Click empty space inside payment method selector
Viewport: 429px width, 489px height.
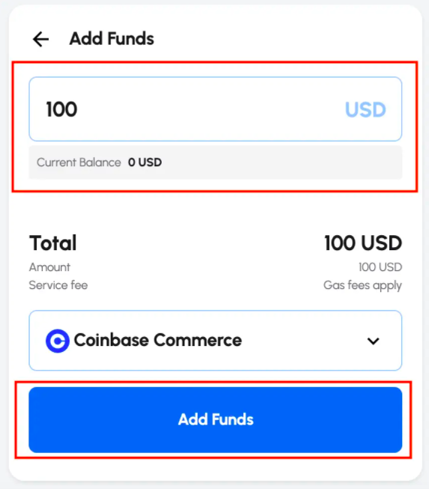(x=302, y=341)
